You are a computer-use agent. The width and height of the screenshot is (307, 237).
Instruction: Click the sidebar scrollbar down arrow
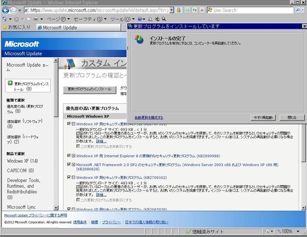coord(56,208)
